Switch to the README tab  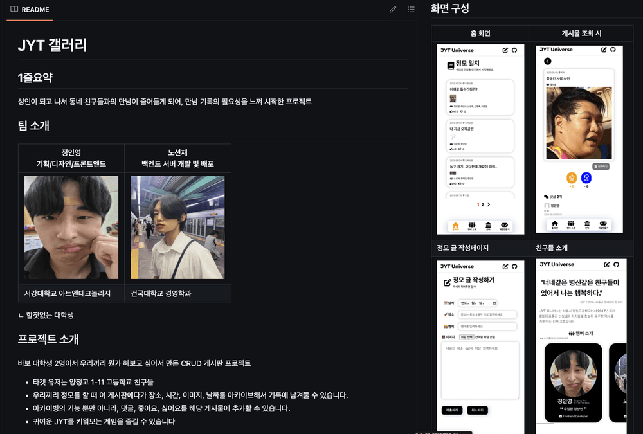(30, 10)
